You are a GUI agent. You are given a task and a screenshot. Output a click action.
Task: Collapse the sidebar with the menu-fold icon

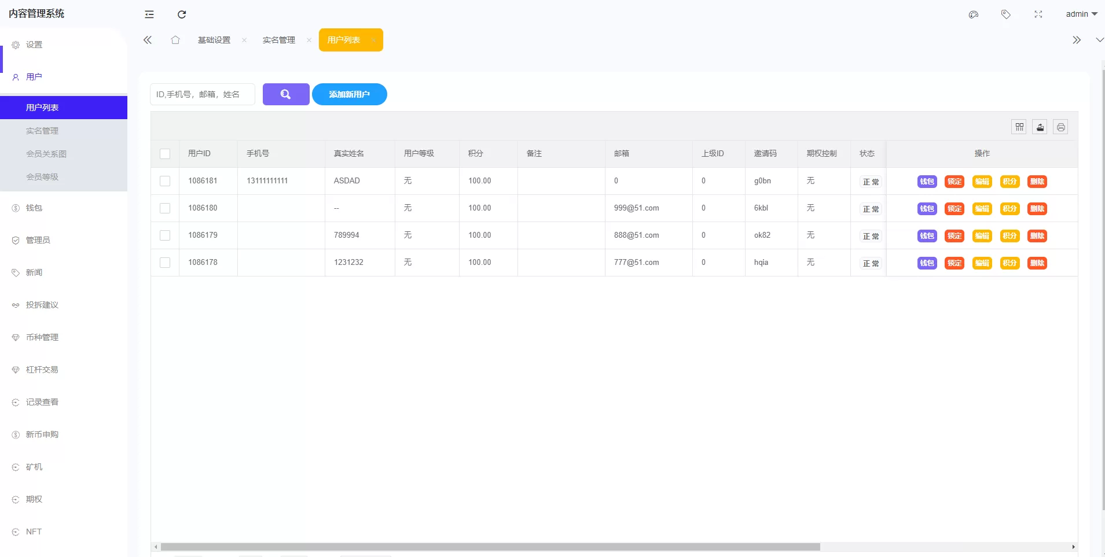tap(149, 14)
